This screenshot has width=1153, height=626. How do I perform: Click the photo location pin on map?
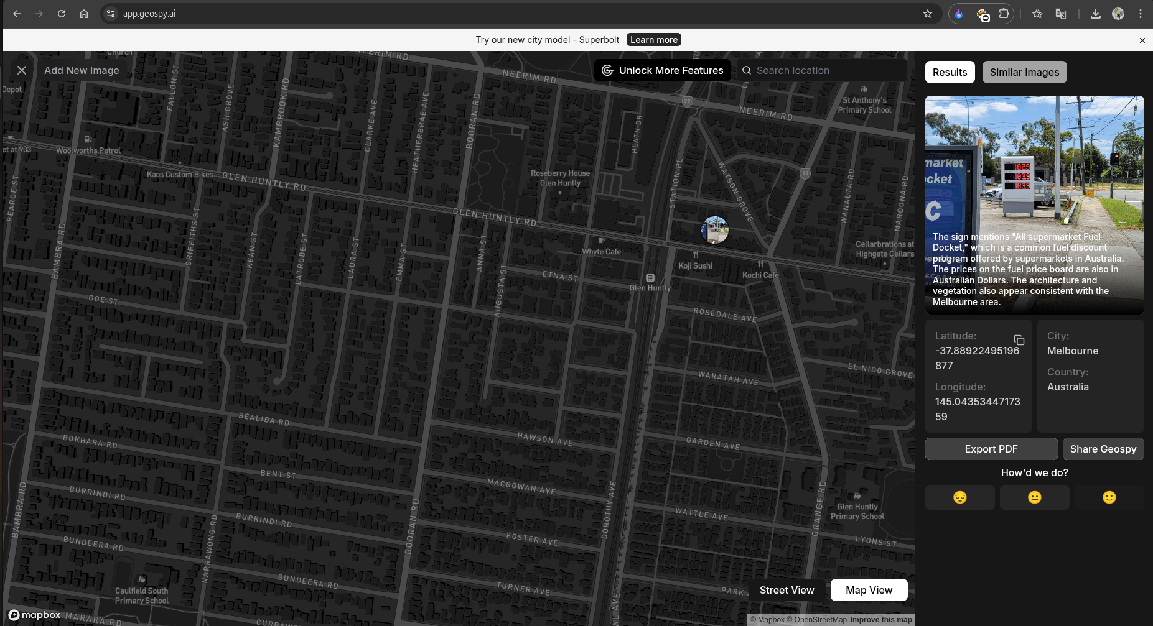[x=715, y=230]
